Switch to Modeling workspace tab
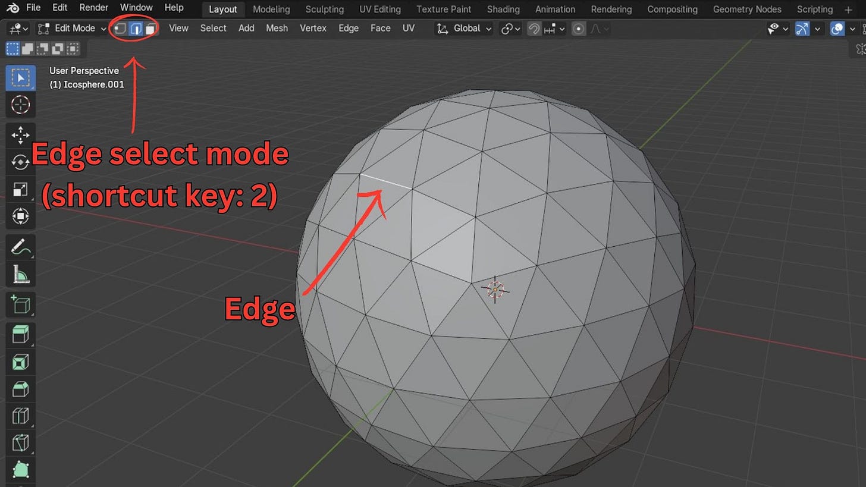The image size is (866, 487). (x=271, y=10)
